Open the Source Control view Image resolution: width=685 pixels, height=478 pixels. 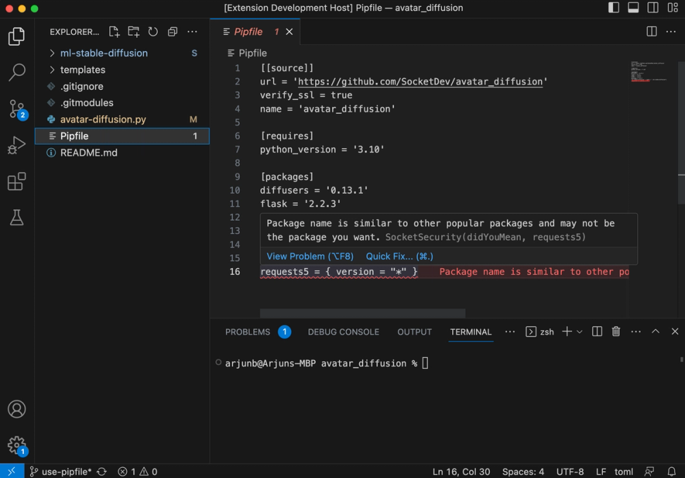[x=17, y=110]
